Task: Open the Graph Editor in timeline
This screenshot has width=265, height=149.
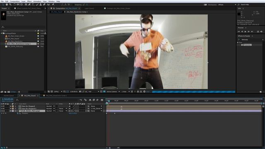Action: pos(102,100)
